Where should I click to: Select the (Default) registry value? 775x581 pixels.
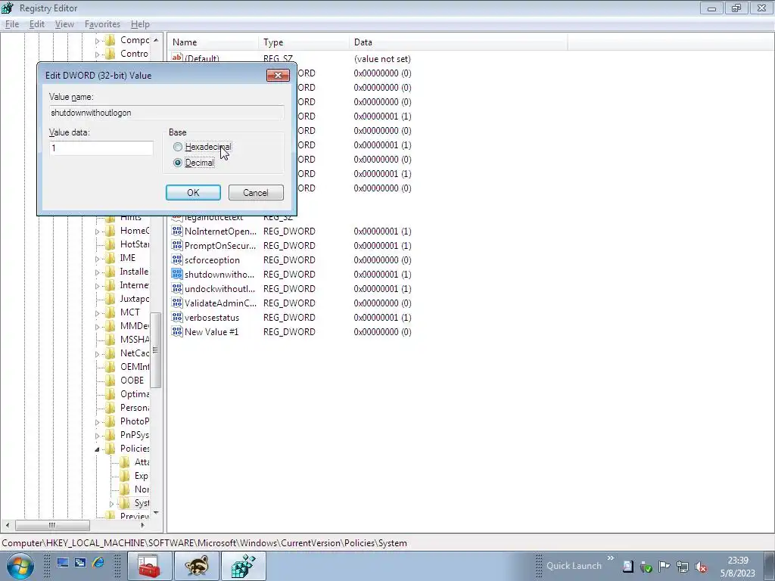coord(201,59)
